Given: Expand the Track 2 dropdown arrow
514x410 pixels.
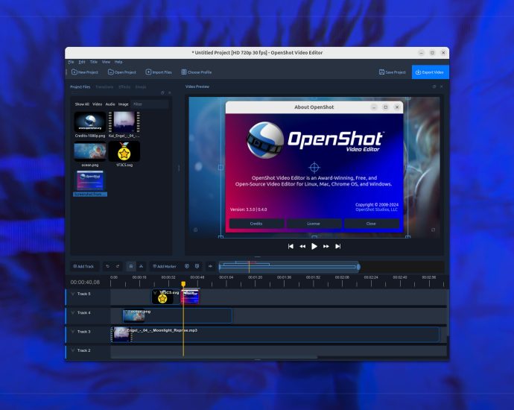Looking at the screenshot, I should click(x=73, y=350).
